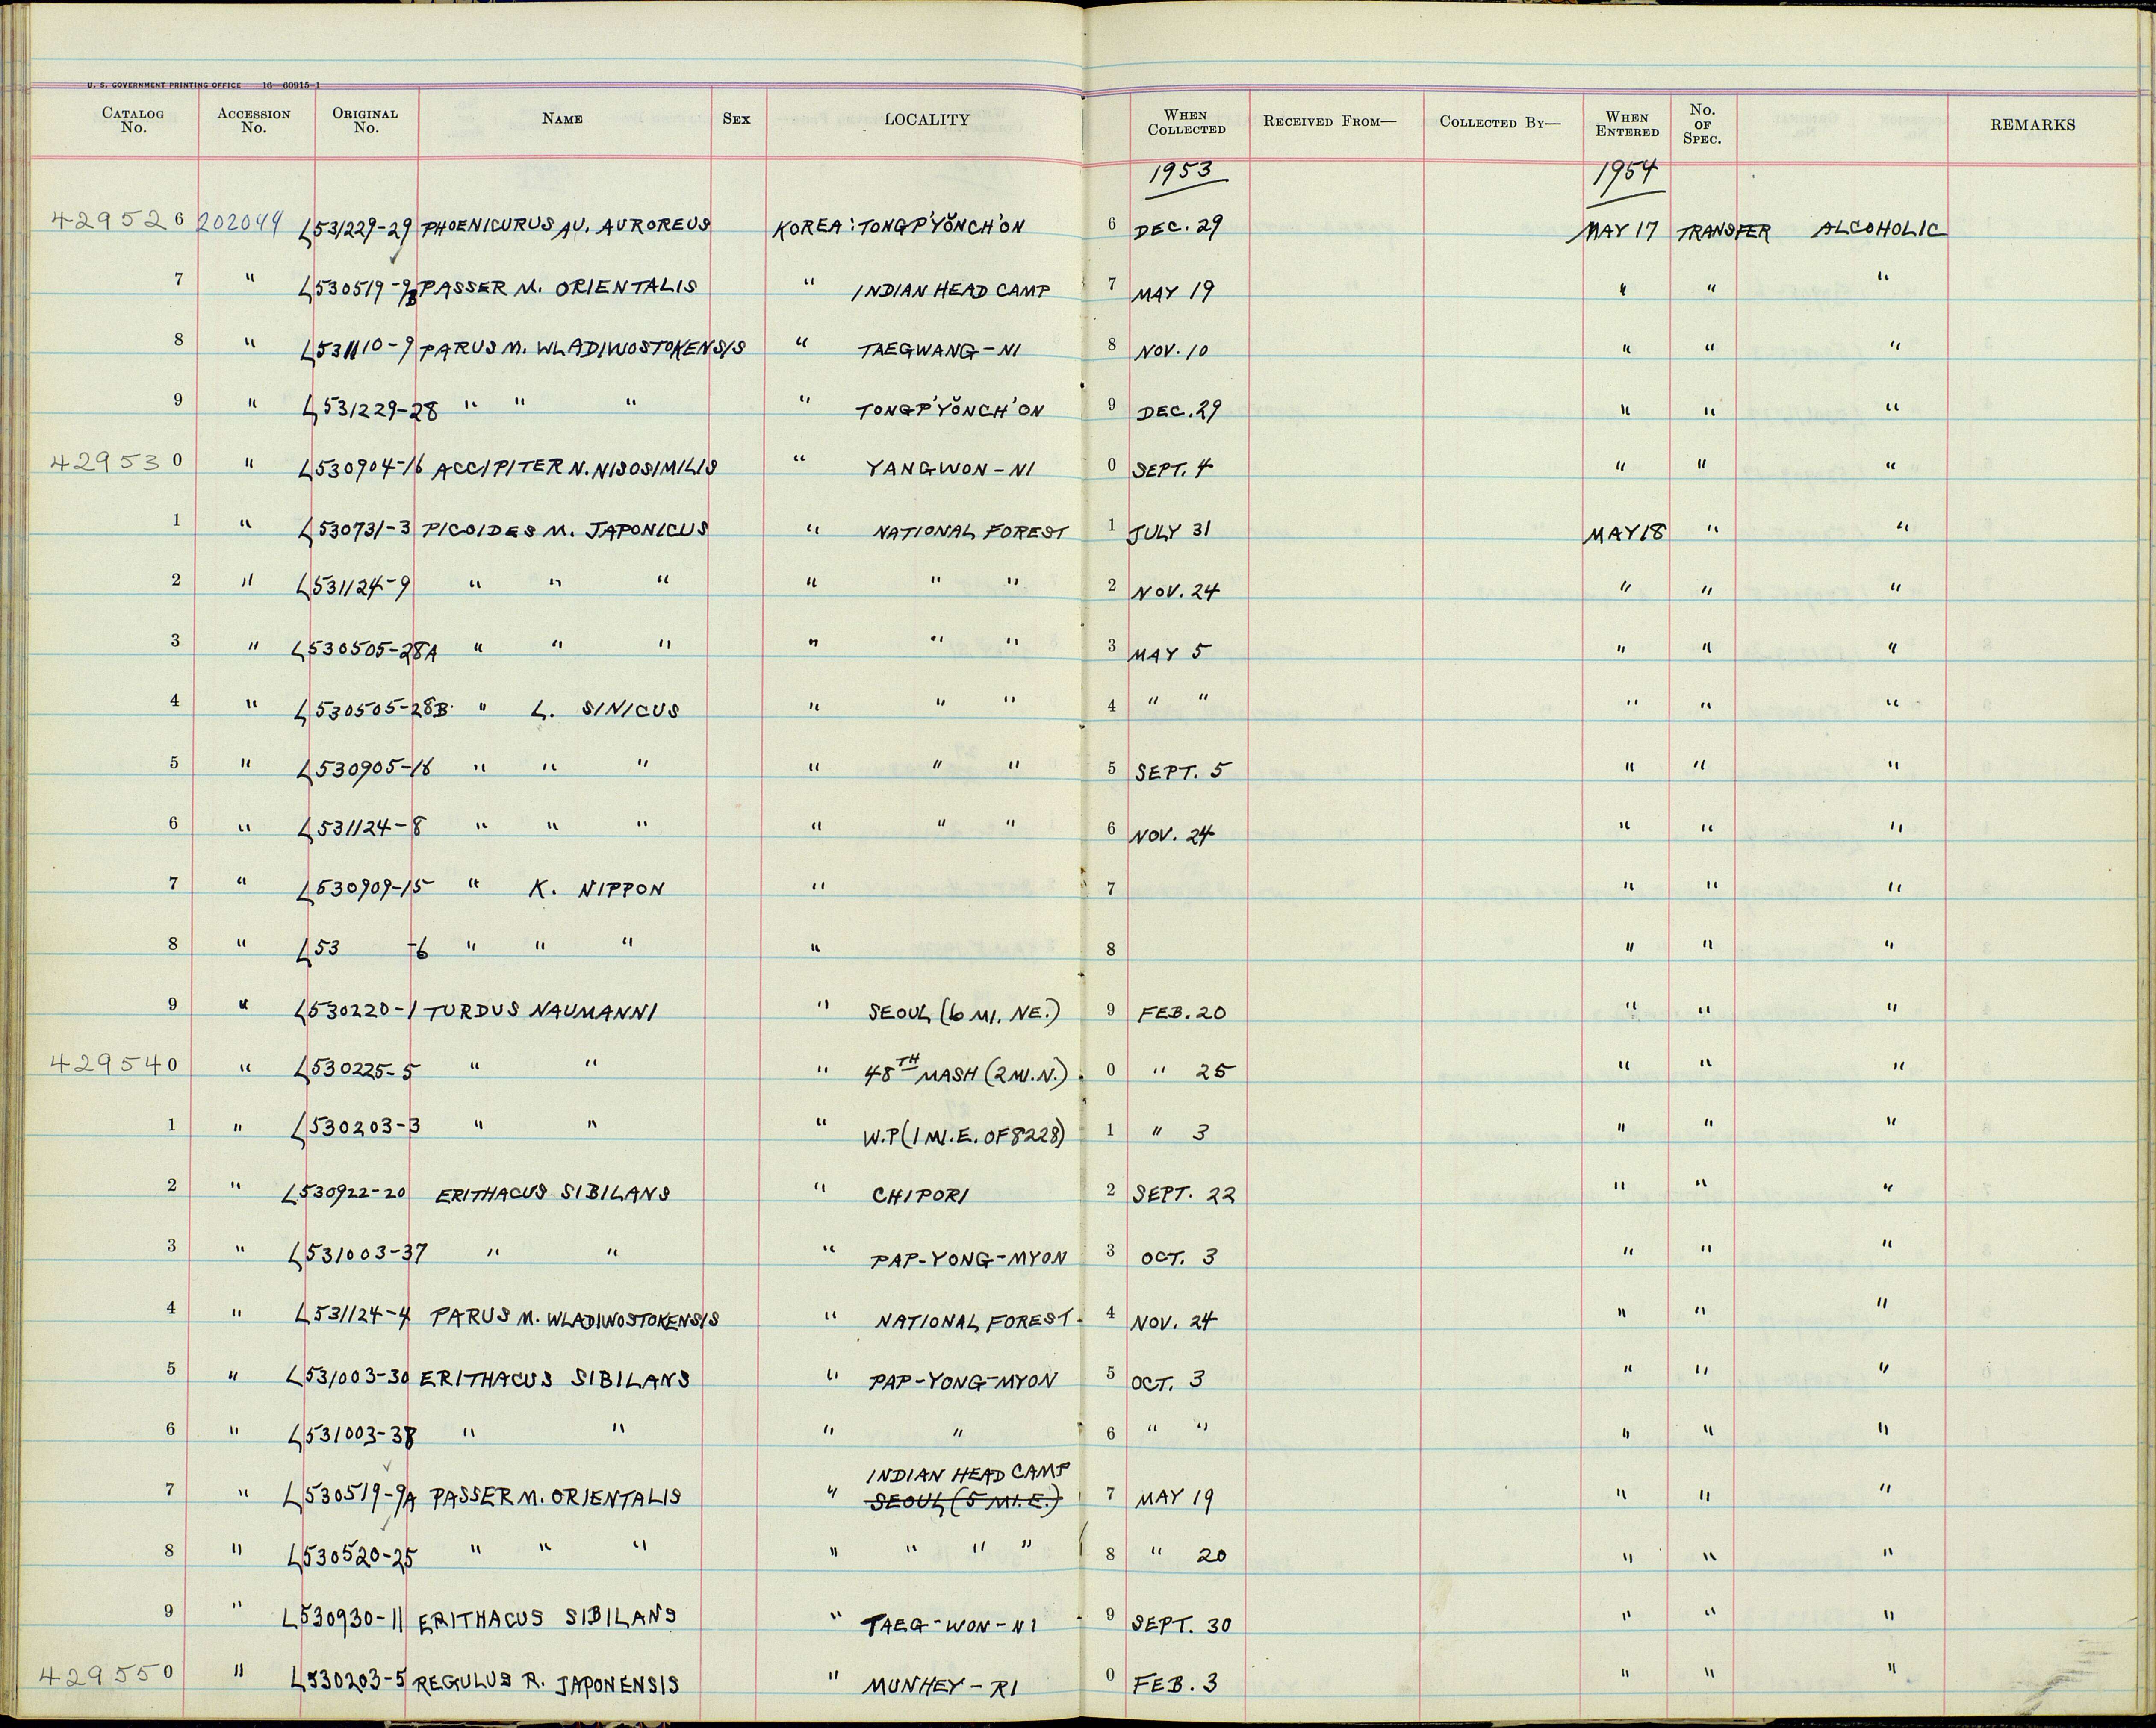Click the 'When Collected' column header
The image size is (2156, 1728).
pyautogui.click(x=1186, y=122)
